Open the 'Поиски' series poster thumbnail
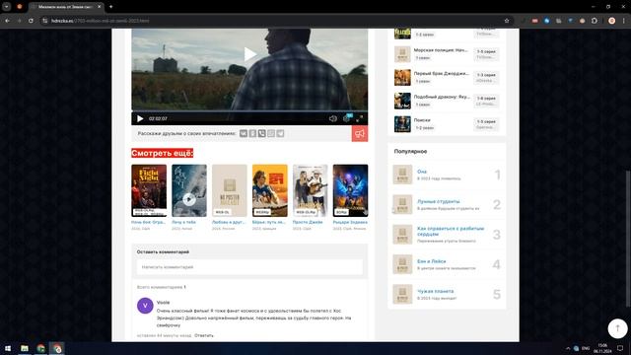The width and height of the screenshot is (631, 355). click(x=402, y=124)
